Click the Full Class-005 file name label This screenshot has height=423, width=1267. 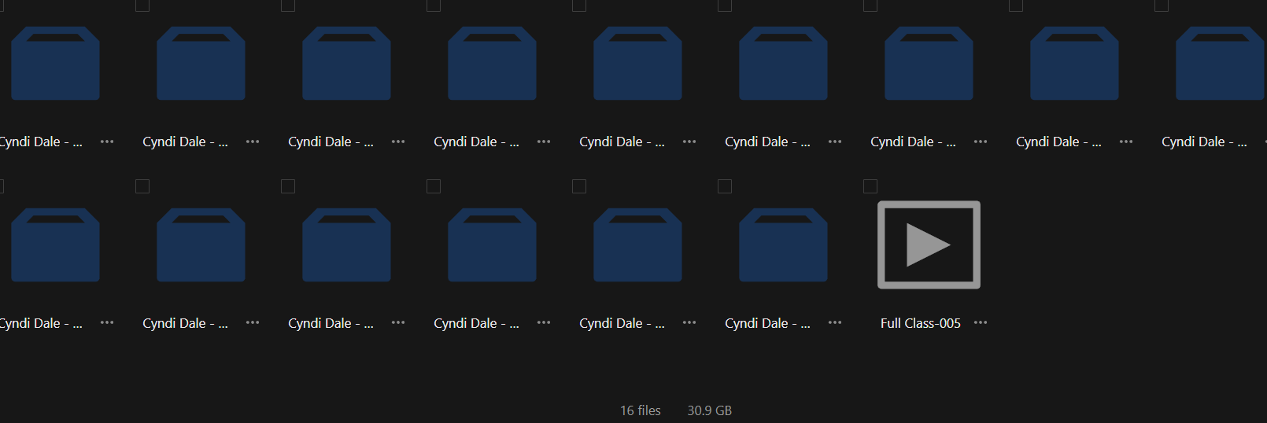[x=920, y=323]
